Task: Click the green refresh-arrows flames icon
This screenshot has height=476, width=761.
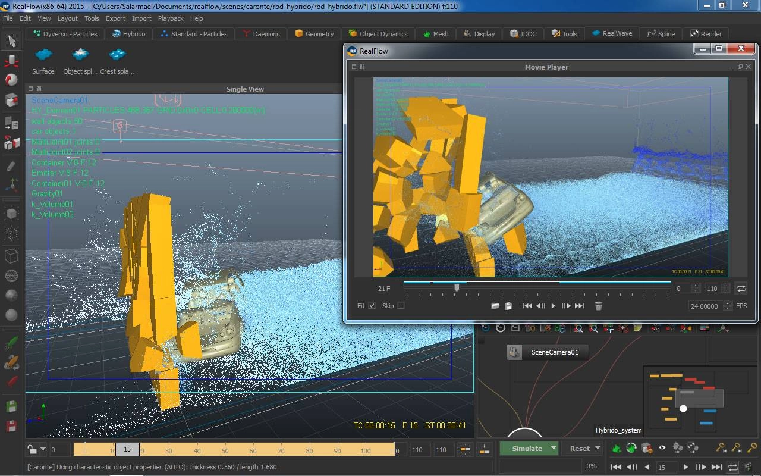Action: 631,448
